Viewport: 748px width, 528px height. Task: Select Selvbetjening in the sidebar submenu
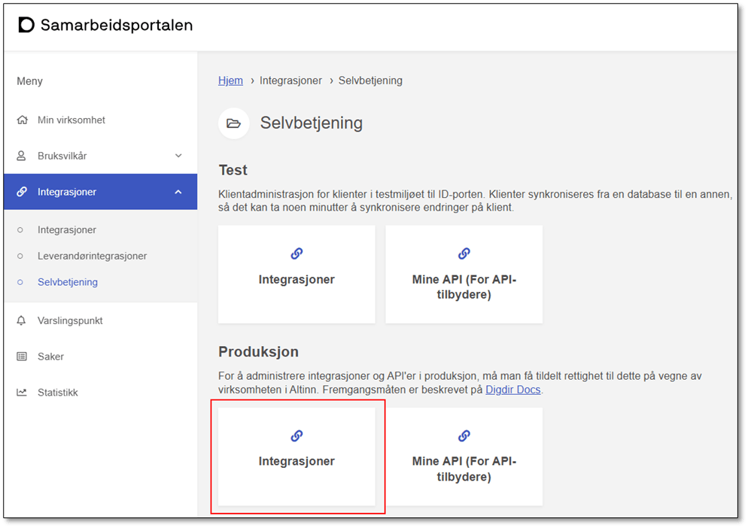[x=68, y=283]
